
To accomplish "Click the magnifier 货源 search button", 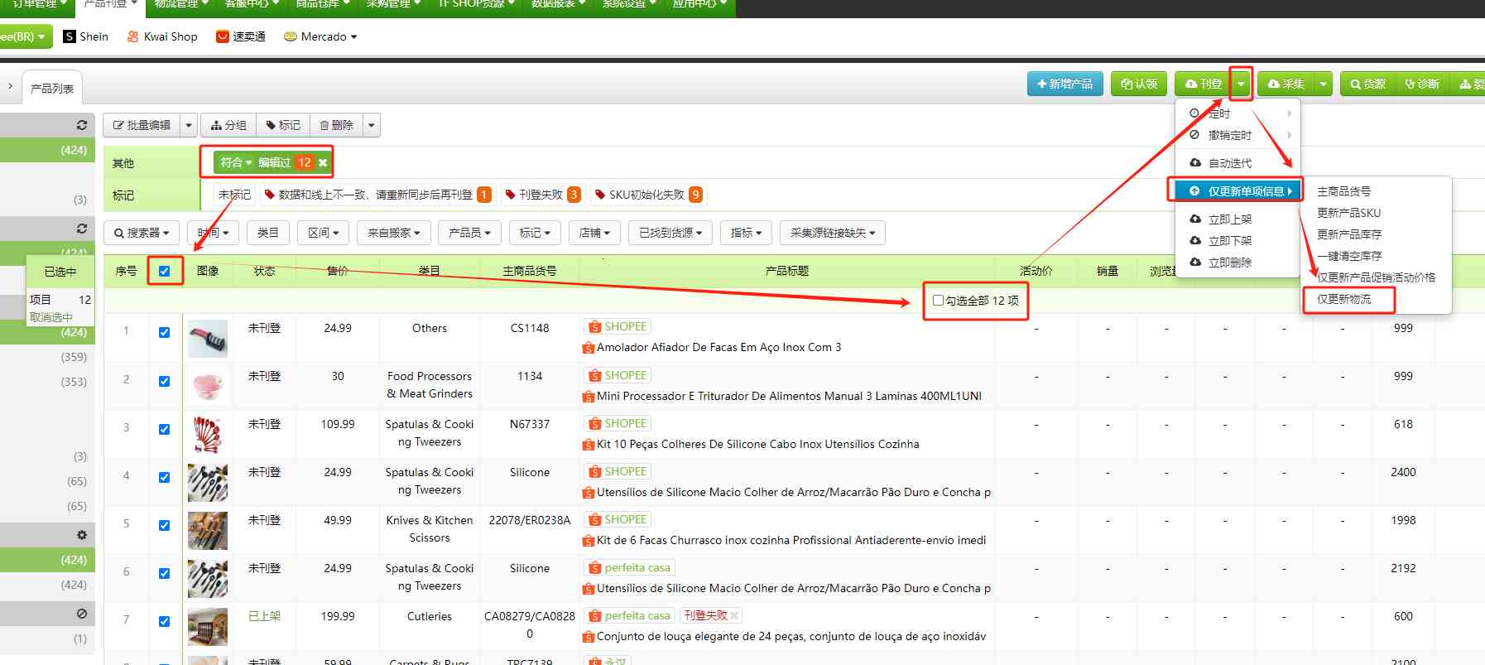I will 1367,84.
